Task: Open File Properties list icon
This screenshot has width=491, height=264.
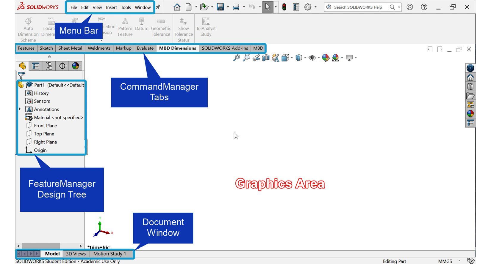Action: pyautogui.click(x=296, y=7)
